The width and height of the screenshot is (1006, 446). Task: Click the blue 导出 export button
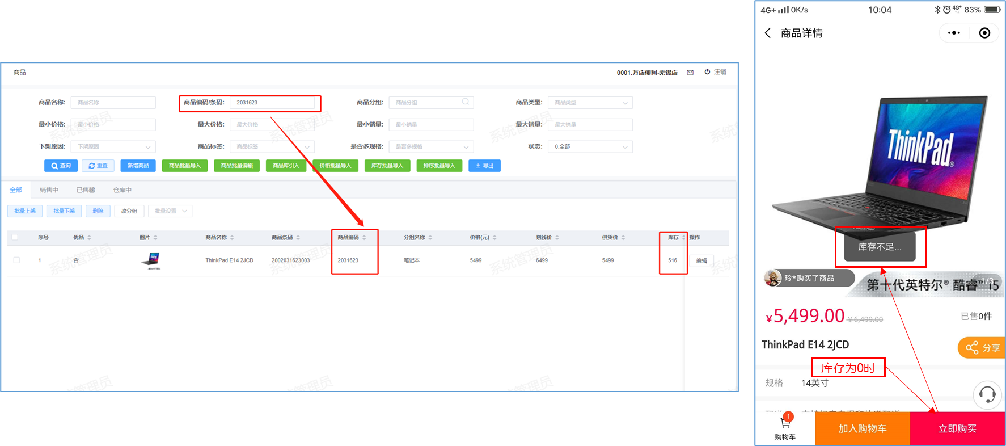point(484,166)
